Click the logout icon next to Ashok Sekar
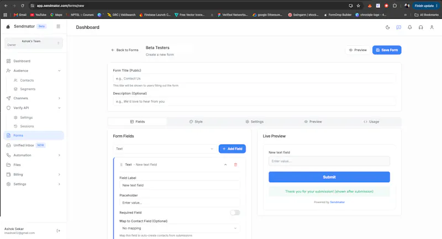The image size is (442, 239). (x=59, y=231)
